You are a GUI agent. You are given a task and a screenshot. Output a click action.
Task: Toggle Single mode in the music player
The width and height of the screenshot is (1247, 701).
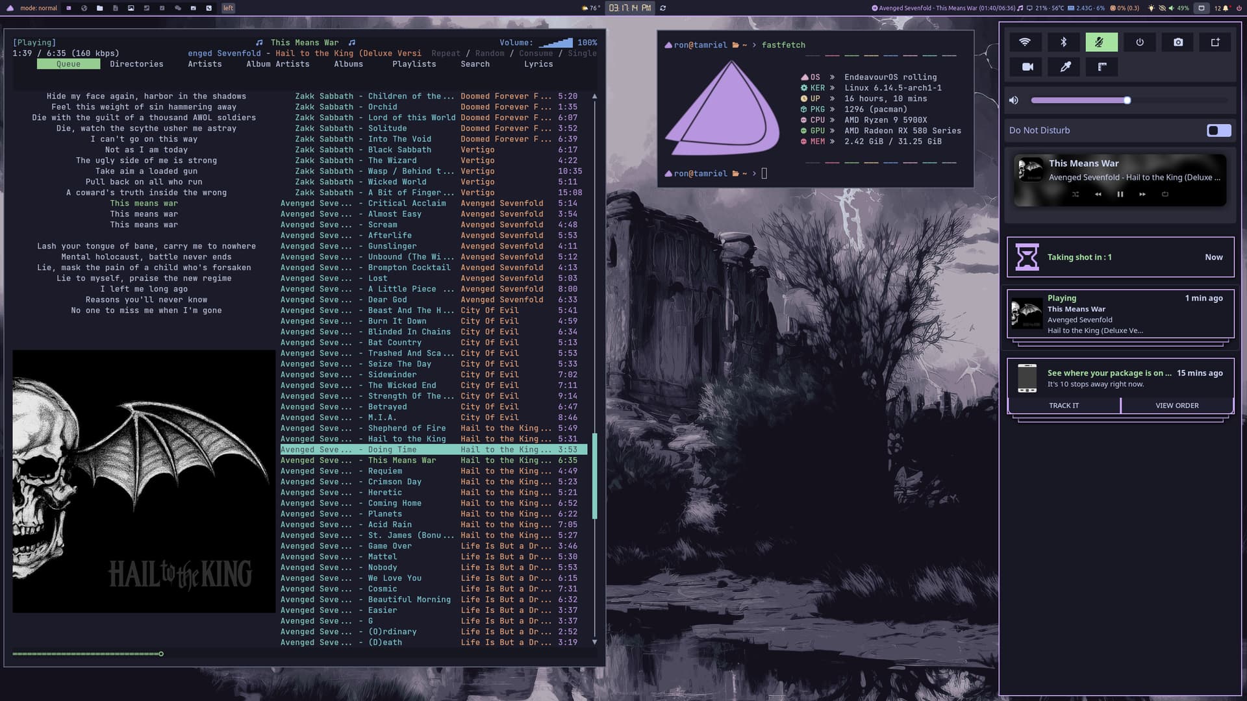(582, 53)
